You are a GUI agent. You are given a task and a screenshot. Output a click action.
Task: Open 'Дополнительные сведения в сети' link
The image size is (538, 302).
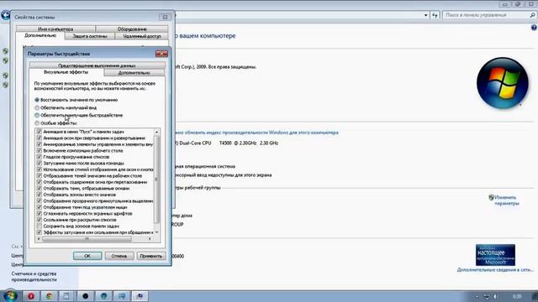click(x=495, y=270)
